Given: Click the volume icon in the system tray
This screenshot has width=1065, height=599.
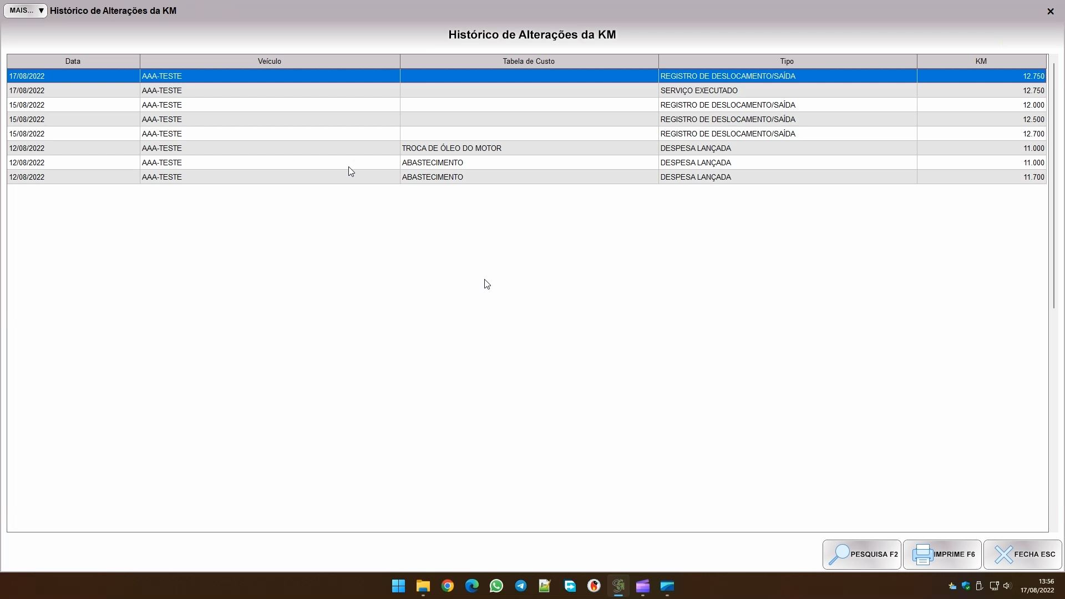Looking at the screenshot, I should click(x=1007, y=586).
